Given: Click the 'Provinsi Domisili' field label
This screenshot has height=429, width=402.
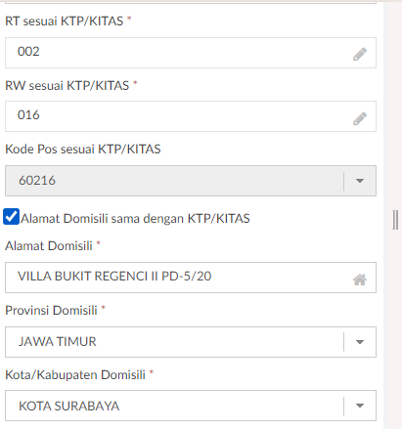Looking at the screenshot, I should pos(51,310).
